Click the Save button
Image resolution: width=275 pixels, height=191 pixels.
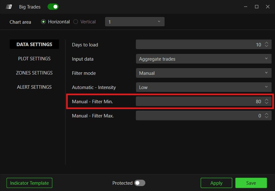click(251, 183)
